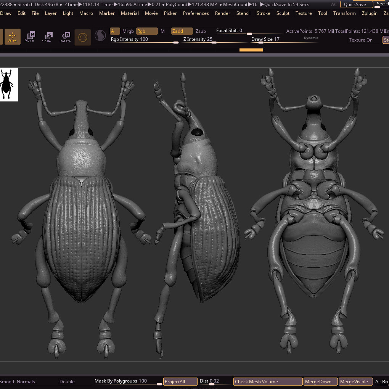Open the Stroke menu
Viewport: 389px width, 389px height.
pos(263,13)
